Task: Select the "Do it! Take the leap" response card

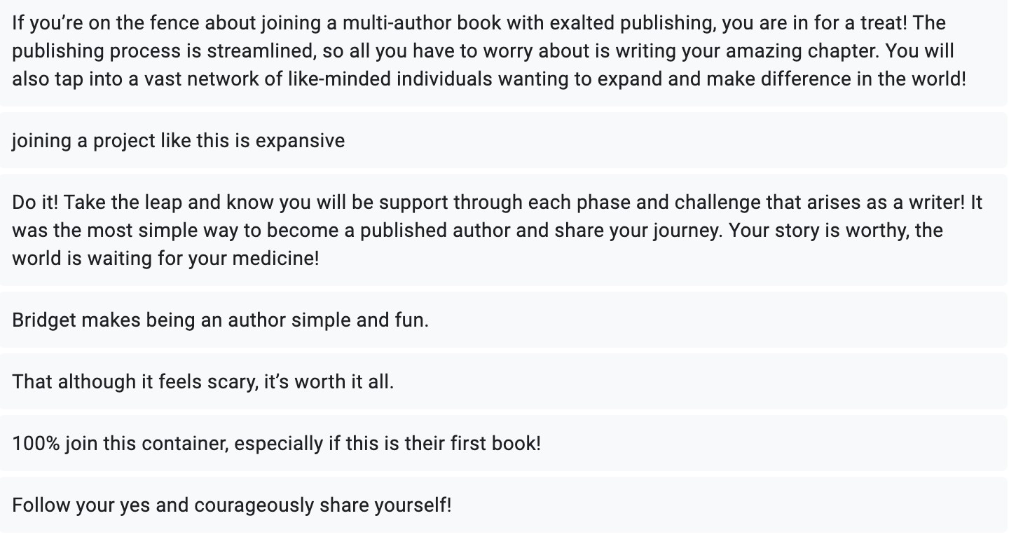Action: click(504, 230)
